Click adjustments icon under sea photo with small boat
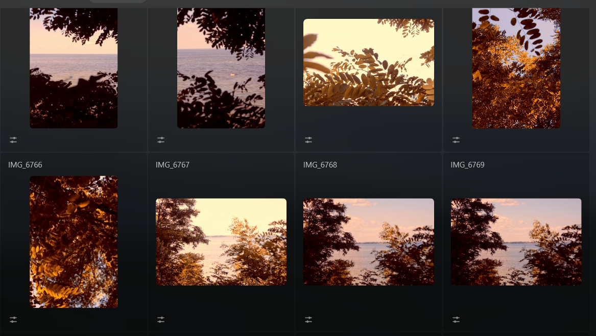Viewport: 596px width, 336px height. click(161, 140)
